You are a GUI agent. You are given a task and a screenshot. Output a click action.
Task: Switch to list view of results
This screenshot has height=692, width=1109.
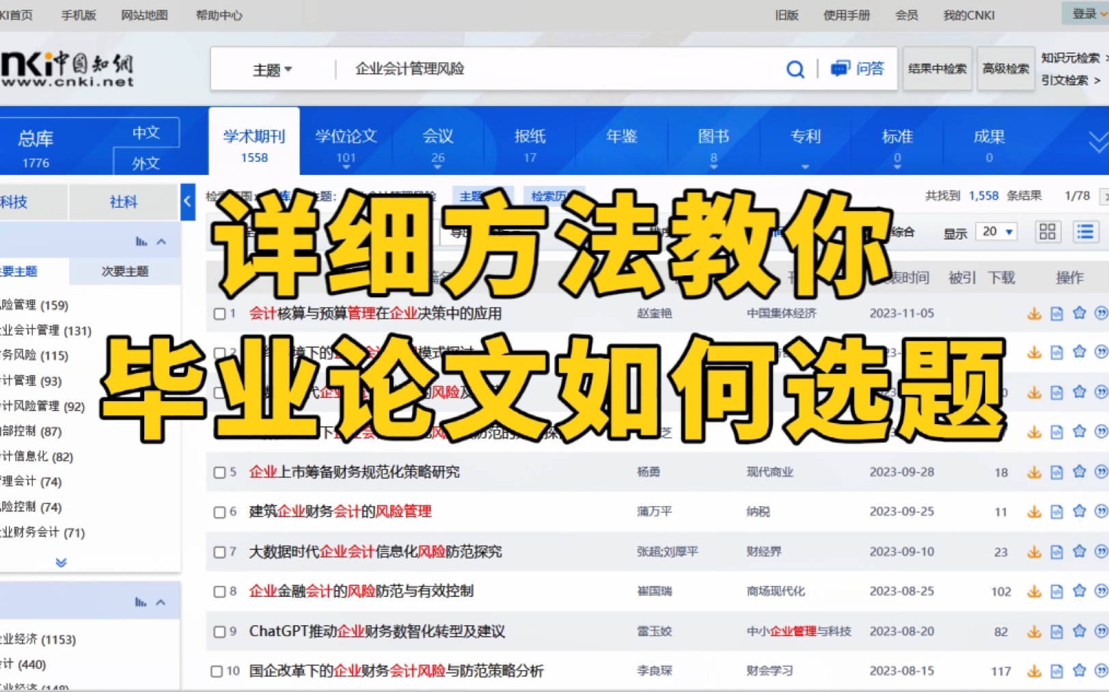[x=1085, y=232]
